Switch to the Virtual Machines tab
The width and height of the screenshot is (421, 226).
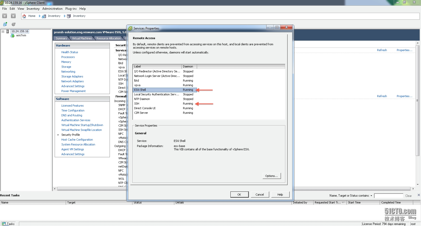point(82,38)
